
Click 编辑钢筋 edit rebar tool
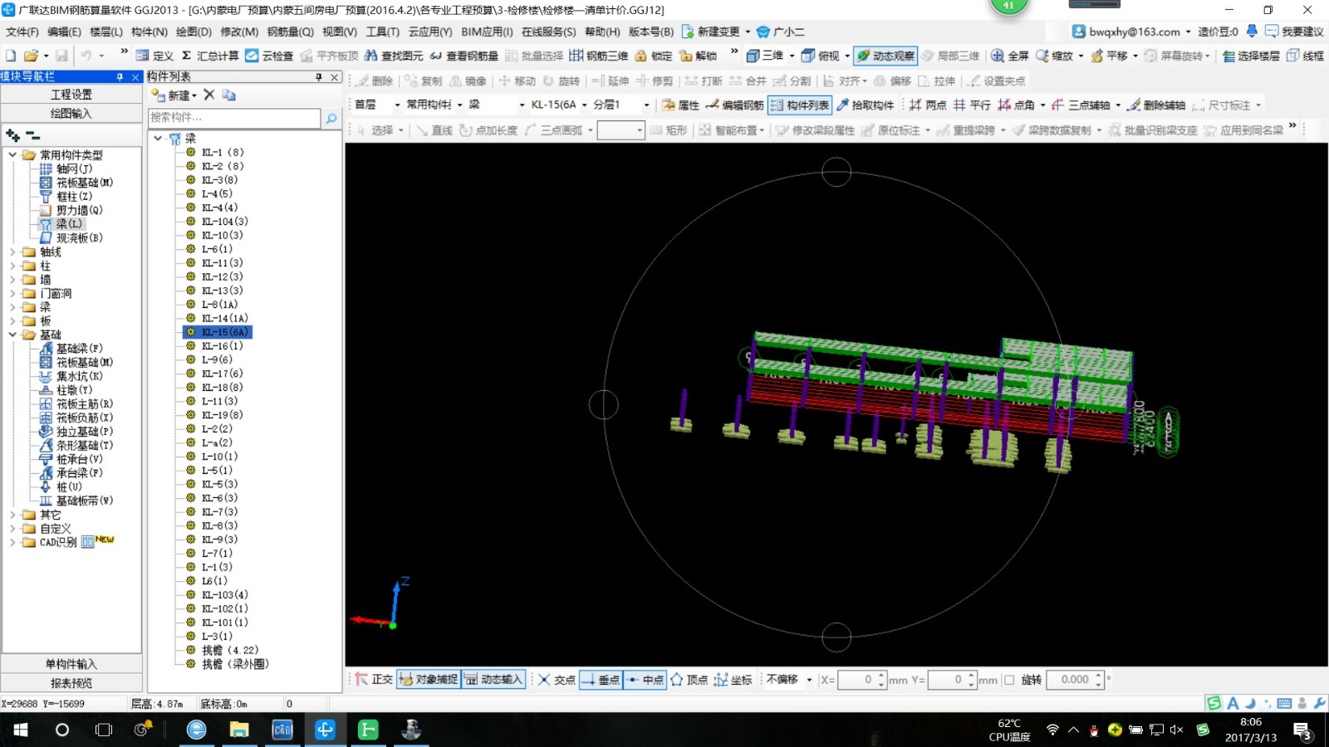coord(734,105)
